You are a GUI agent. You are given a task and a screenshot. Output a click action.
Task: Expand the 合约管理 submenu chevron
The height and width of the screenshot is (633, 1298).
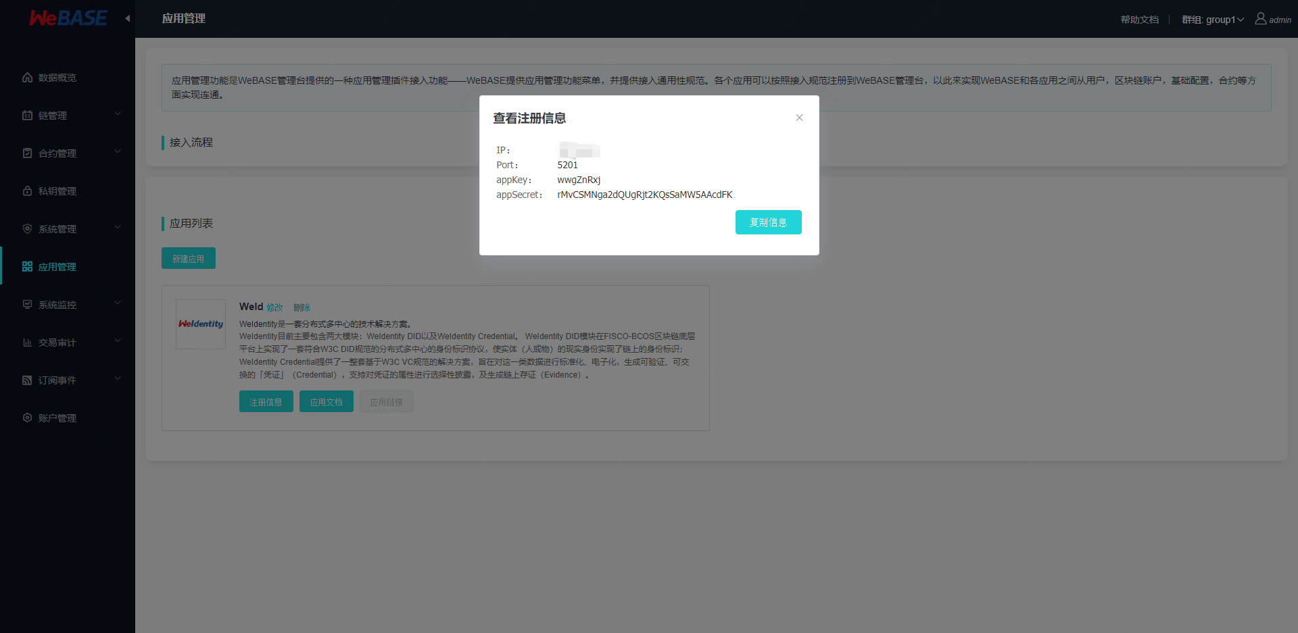[118, 151]
